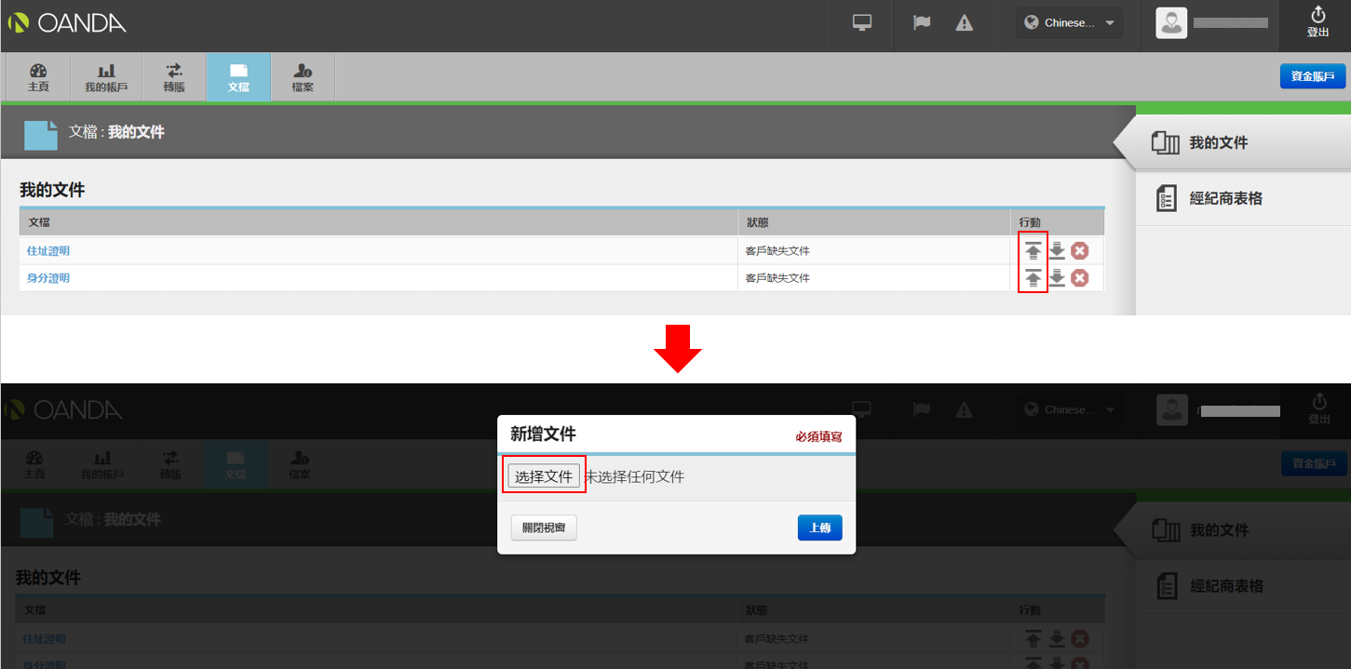Viewport: 1351px width, 669px height.
Task: Delete the 住址證明 document with red X
Action: (1079, 251)
